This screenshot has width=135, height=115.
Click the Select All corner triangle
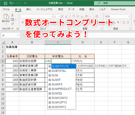click(3, 42)
